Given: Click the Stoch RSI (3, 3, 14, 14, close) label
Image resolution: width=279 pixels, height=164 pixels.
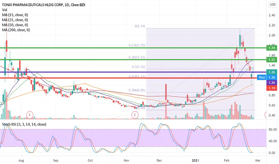Looking at the screenshot, I should point(24,124).
